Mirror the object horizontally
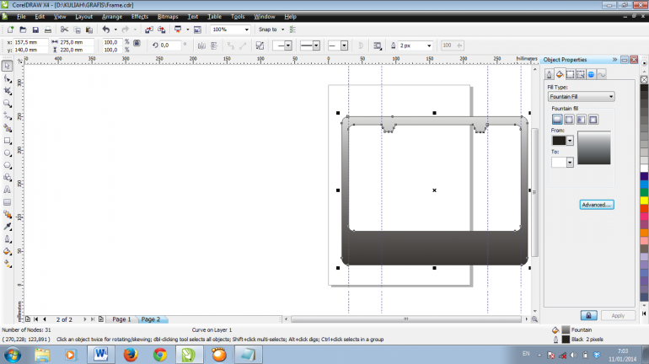This screenshot has width=649, height=364. (x=201, y=45)
